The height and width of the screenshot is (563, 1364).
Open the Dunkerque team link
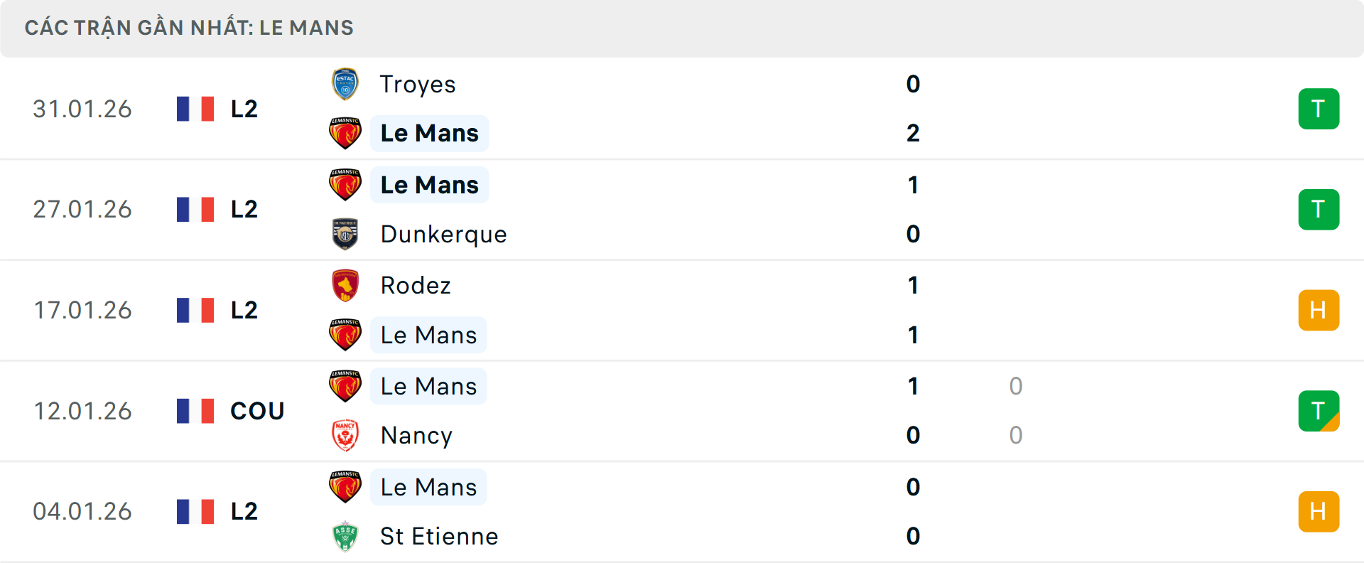(x=443, y=234)
